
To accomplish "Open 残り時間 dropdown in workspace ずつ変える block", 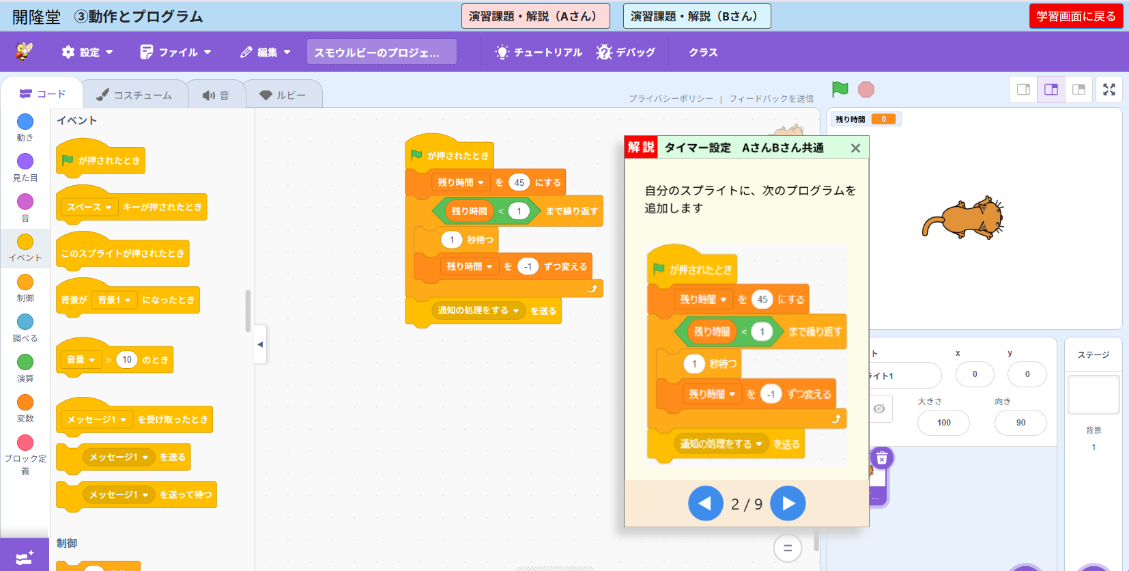I will pyautogui.click(x=470, y=266).
